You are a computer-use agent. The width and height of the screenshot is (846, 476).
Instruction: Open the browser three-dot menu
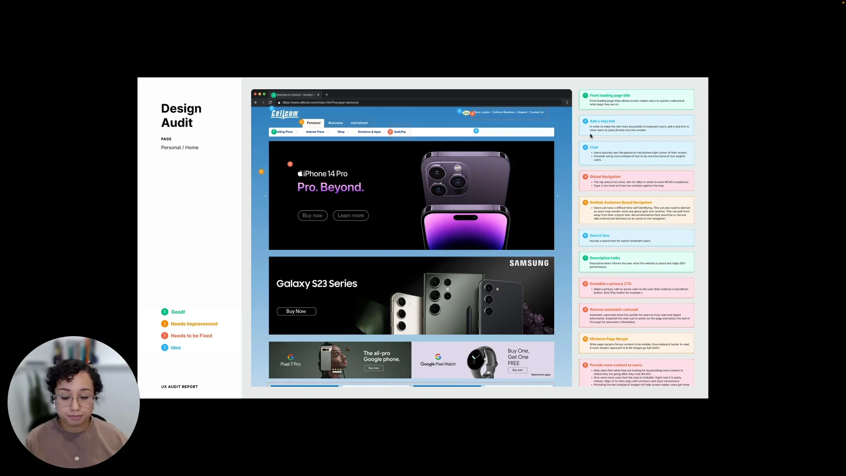click(567, 102)
